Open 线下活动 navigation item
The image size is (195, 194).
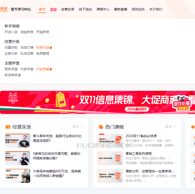tap(85, 9)
